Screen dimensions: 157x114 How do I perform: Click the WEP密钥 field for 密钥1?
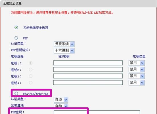point(88,63)
